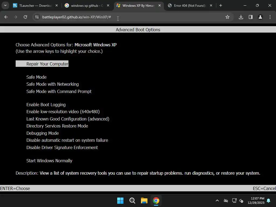Show hidden system tray icons chevron
The height and width of the screenshot is (207, 276).
[x=217, y=201]
